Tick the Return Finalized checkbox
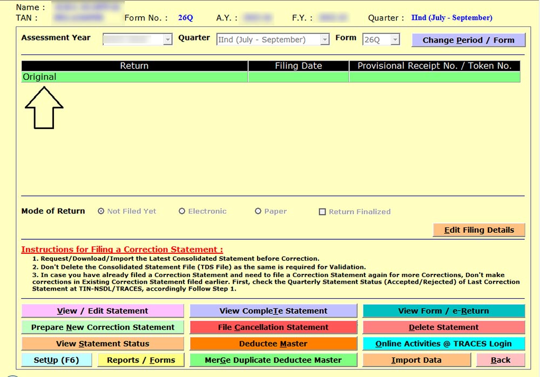Viewport: 540px width, 377px height. click(322, 212)
